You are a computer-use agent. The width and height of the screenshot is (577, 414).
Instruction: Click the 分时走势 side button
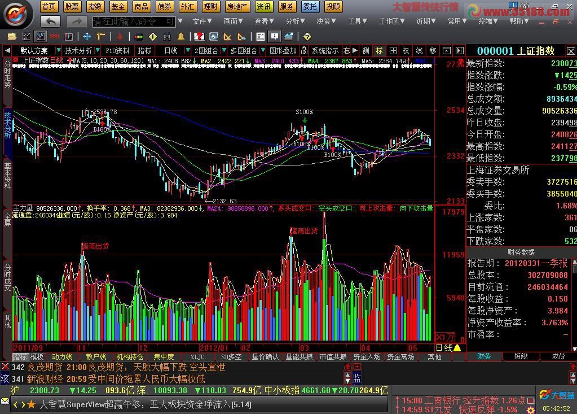coord(7,74)
